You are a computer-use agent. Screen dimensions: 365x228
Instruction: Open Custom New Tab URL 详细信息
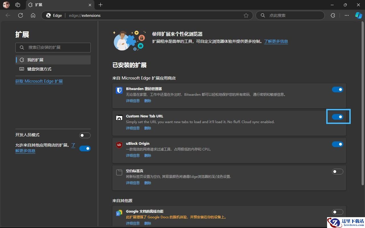coord(133,128)
